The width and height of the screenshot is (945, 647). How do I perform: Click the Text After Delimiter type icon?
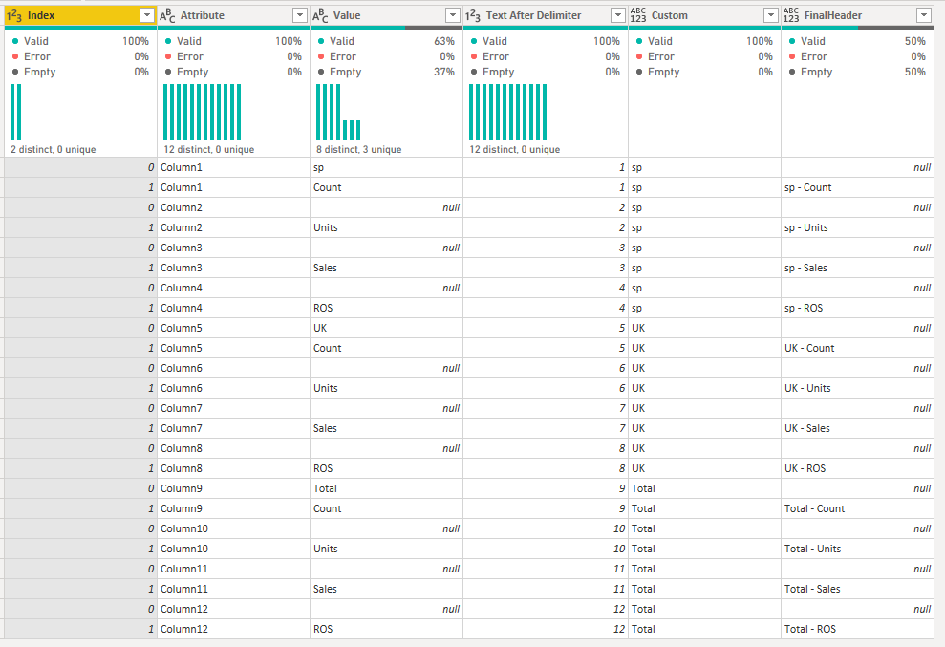click(x=474, y=15)
